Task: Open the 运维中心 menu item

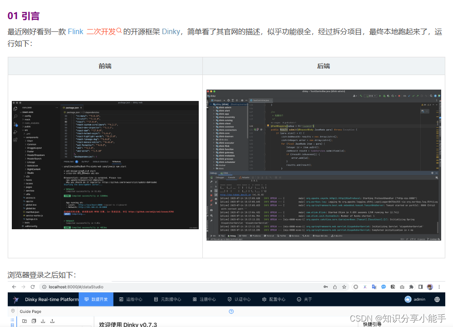Action: pos(131,299)
